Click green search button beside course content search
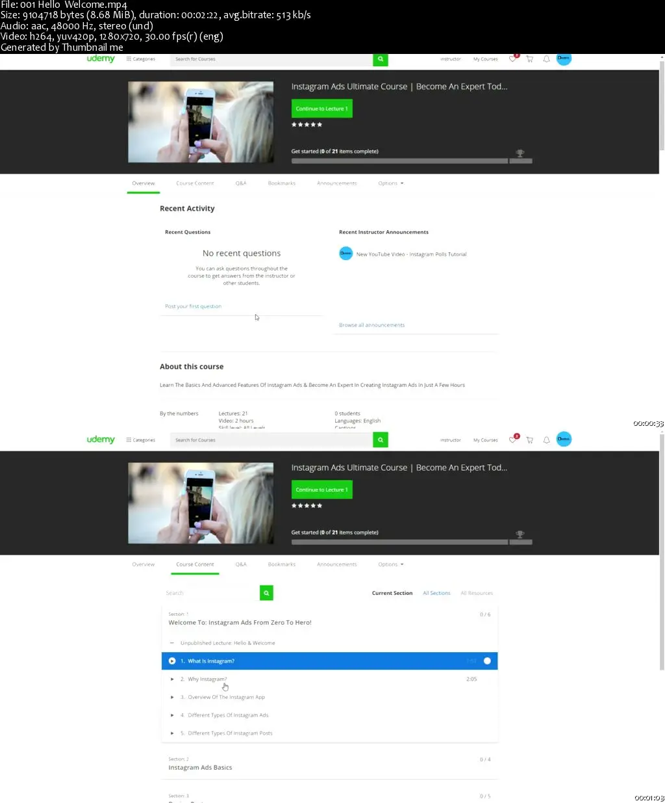The image size is (665, 803). pyautogui.click(x=266, y=593)
